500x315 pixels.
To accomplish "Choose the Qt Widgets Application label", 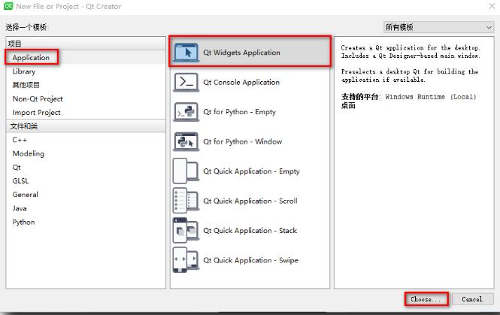I will click(x=241, y=53).
